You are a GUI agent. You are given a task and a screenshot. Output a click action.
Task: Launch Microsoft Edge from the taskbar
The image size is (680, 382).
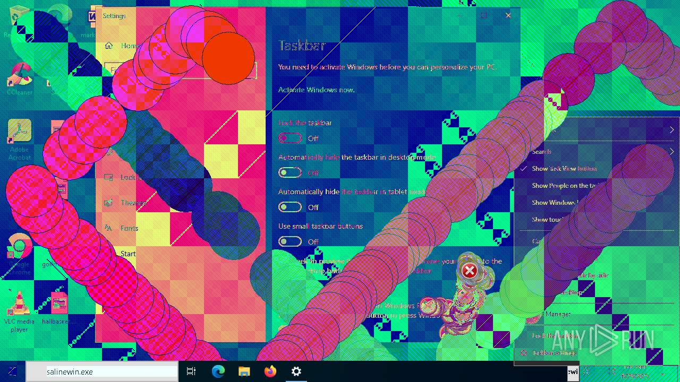218,371
